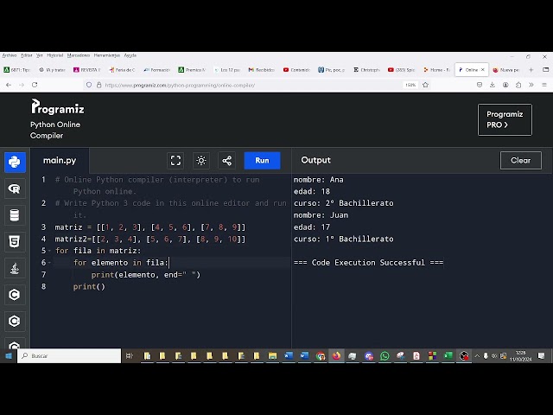
Task: Clear the output panel
Action: (520, 161)
